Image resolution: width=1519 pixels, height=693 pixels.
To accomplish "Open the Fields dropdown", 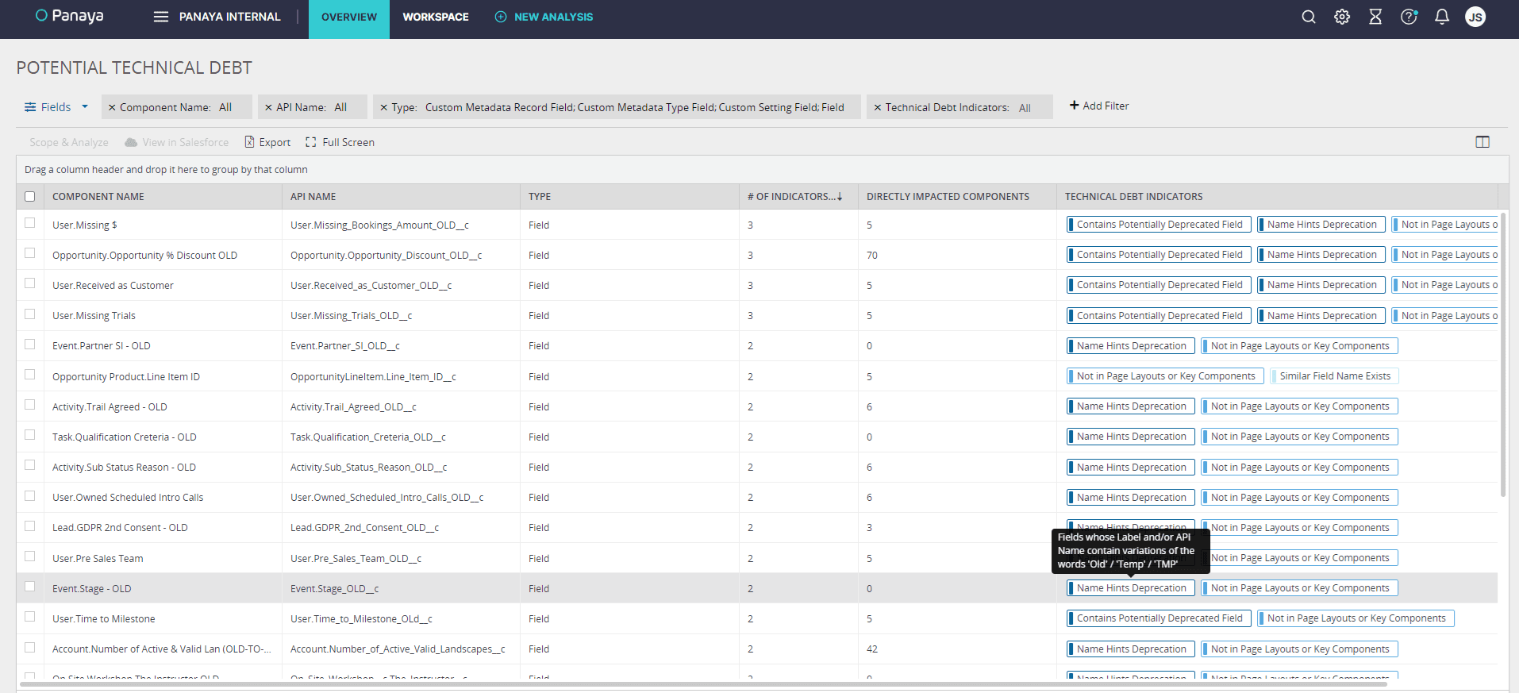I will (x=56, y=107).
